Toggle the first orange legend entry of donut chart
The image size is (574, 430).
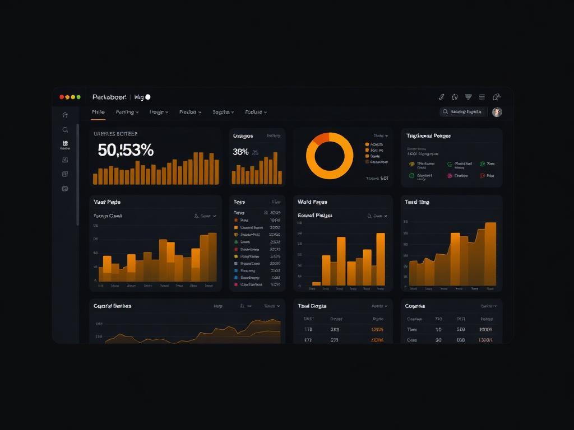click(367, 144)
